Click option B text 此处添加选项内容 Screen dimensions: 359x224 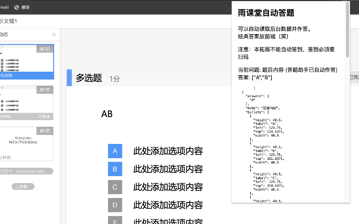pyautogui.click(x=168, y=169)
